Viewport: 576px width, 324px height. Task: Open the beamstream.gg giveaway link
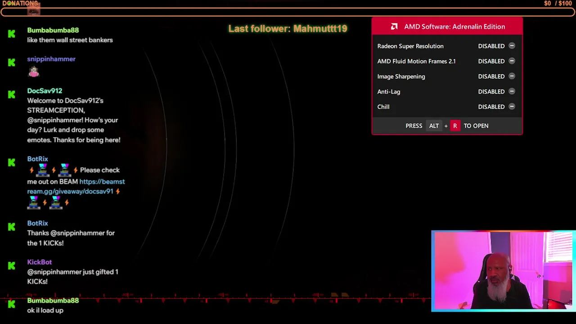[x=76, y=186]
